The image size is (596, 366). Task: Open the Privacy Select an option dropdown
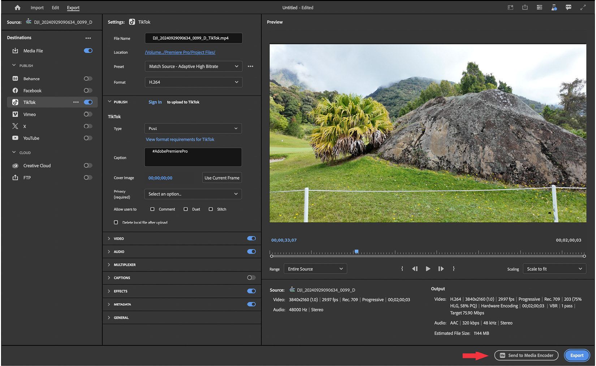[193, 194]
